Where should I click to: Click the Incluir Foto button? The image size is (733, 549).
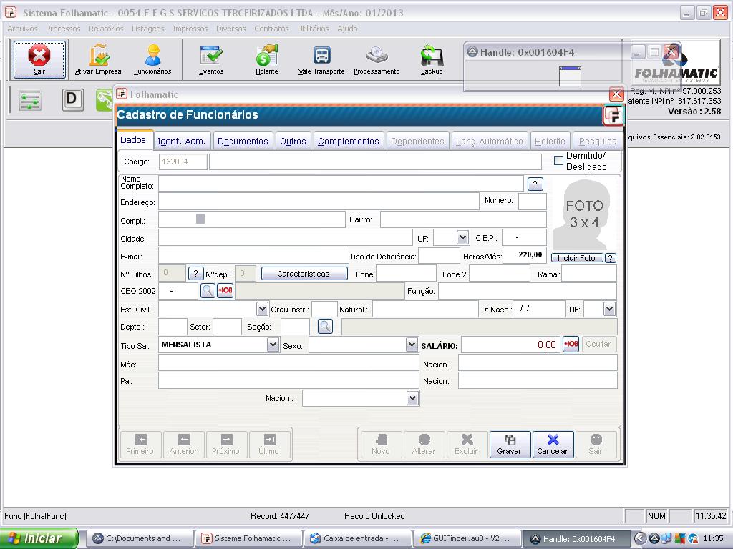(576, 258)
